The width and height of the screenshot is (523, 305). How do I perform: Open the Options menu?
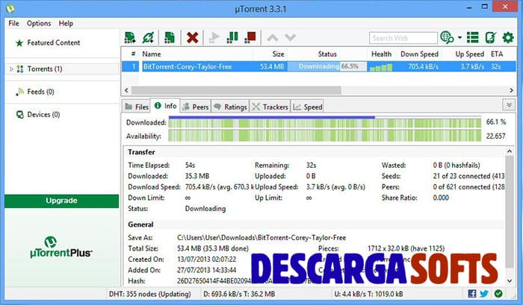point(39,23)
